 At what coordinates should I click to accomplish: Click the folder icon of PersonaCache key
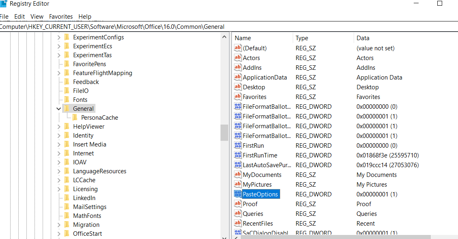pyautogui.click(x=75, y=117)
